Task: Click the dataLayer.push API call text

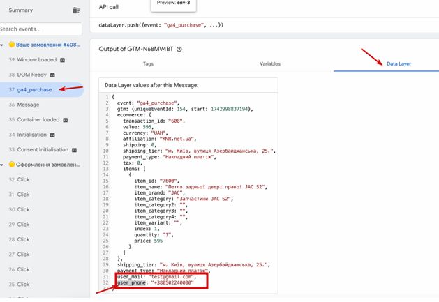Action: click(x=161, y=25)
